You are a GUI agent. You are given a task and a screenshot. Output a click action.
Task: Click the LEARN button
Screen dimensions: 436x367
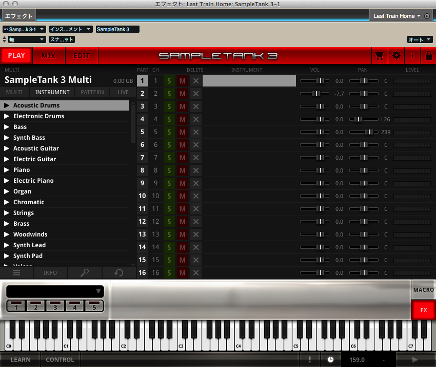coord(21,360)
